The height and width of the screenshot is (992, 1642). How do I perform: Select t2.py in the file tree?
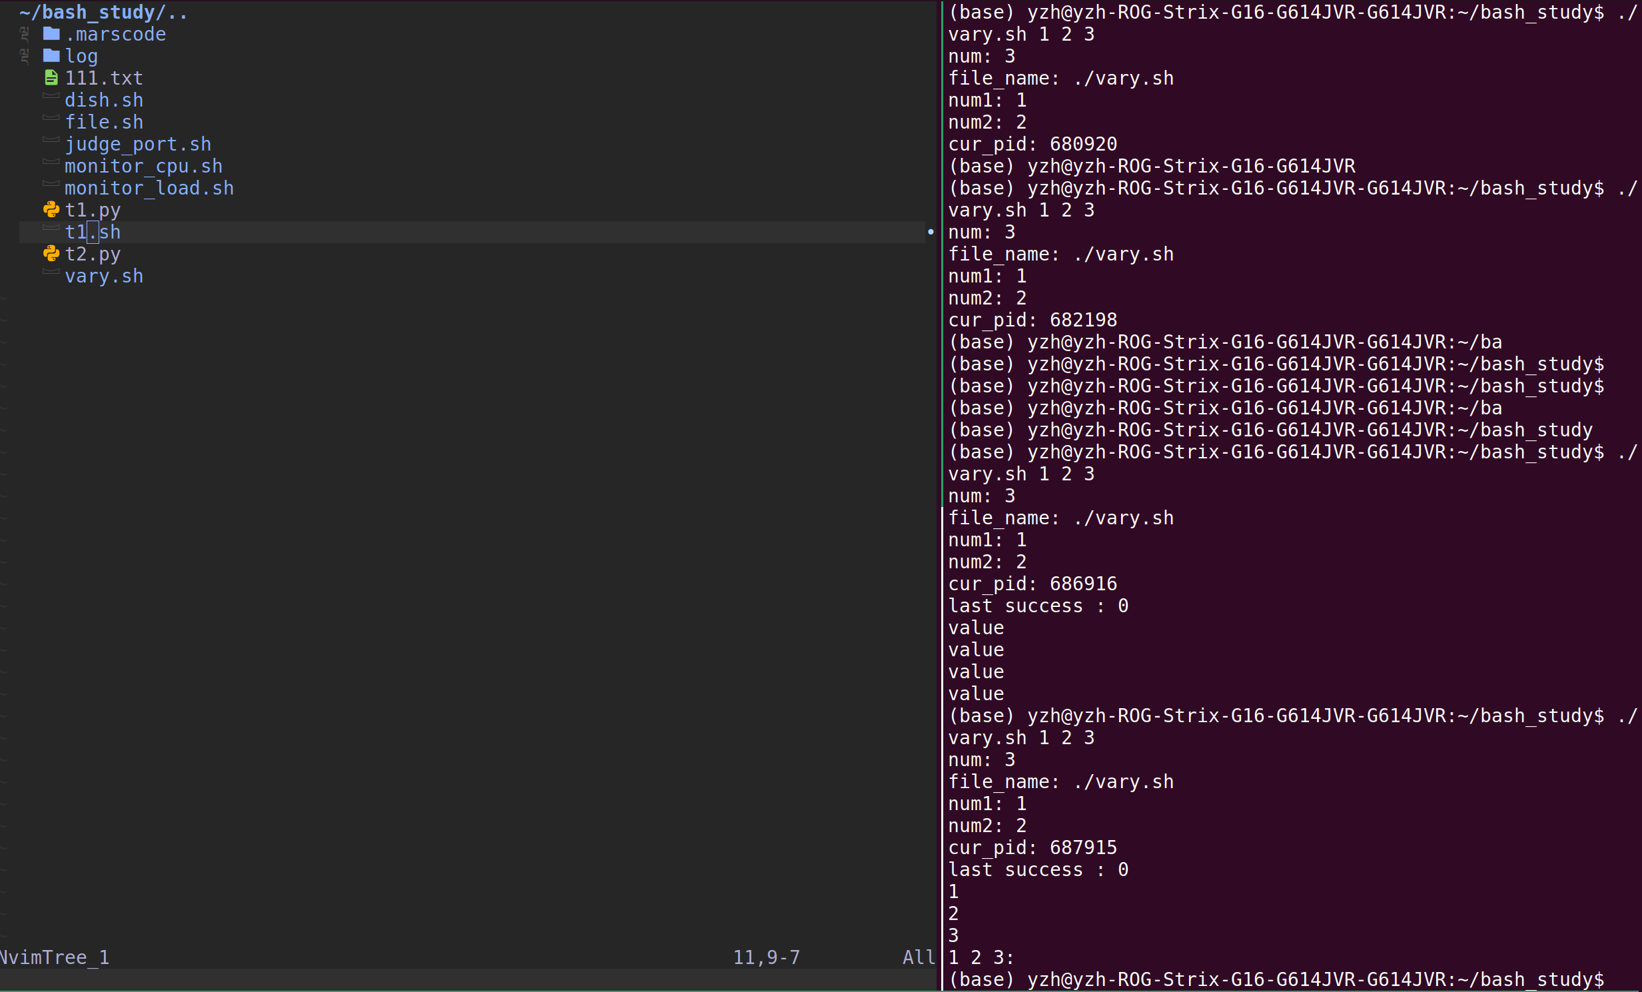93,254
